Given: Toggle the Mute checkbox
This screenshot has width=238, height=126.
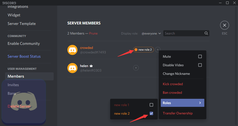Looking at the screenshot, I should tap(200, 57).
